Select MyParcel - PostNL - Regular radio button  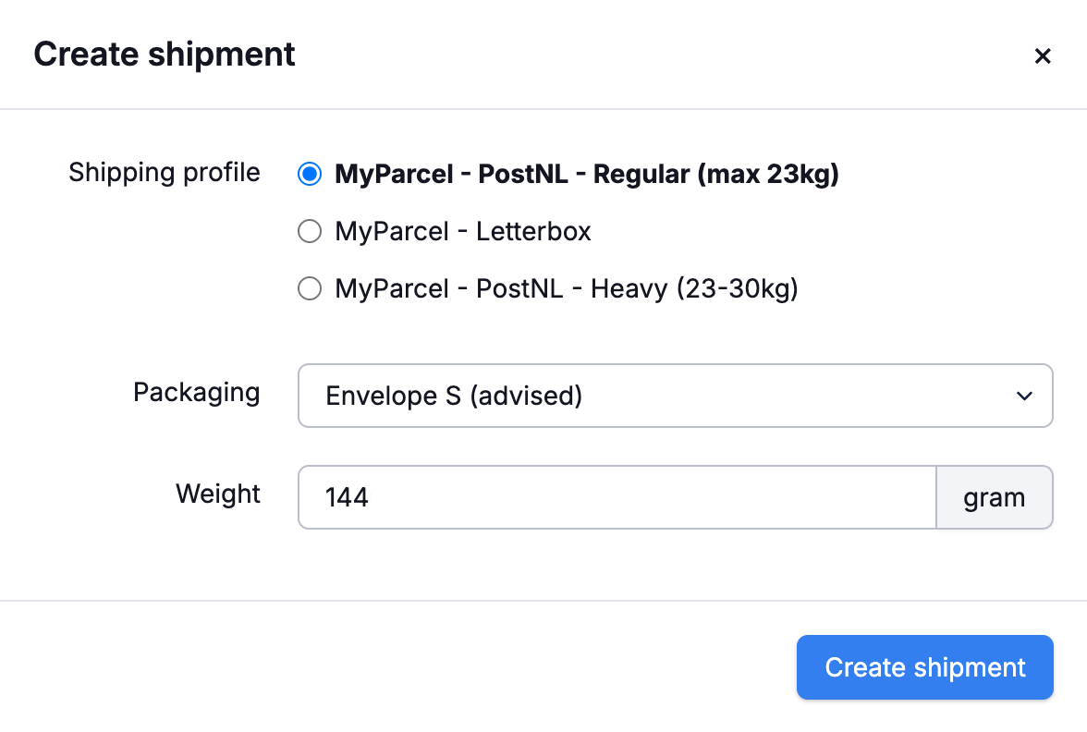[310, 174]
